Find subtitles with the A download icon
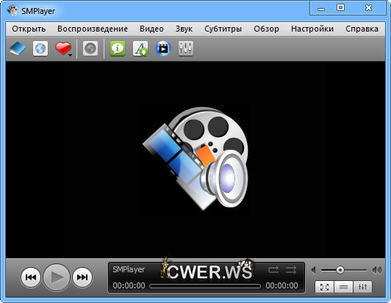 point(140,48)
